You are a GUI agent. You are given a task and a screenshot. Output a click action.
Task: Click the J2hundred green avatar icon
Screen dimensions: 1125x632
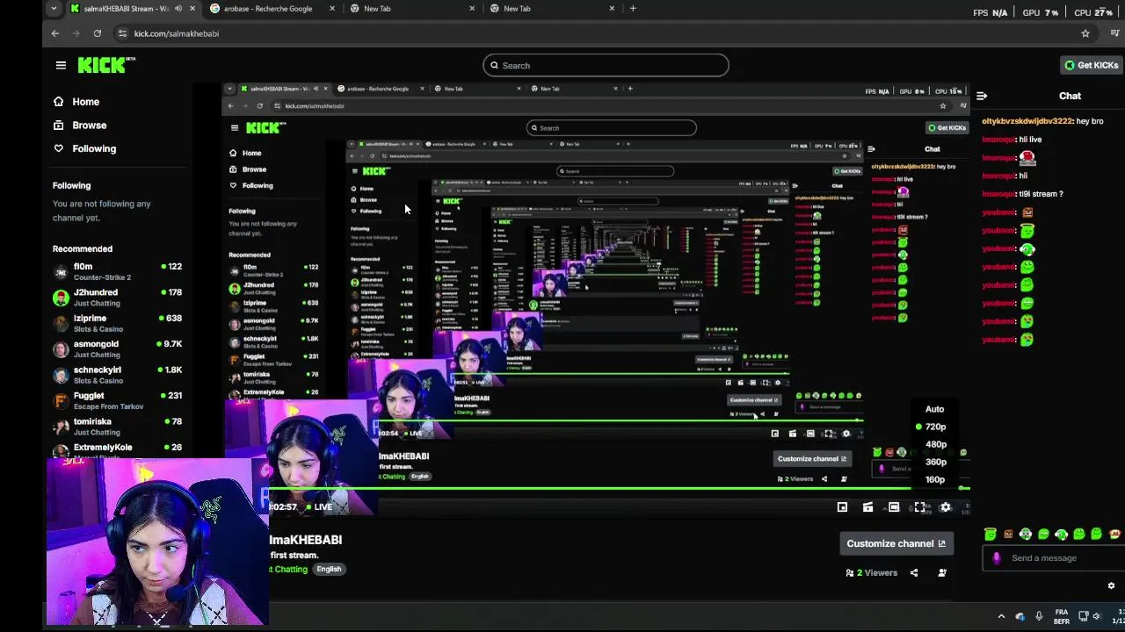click(61, 298)
